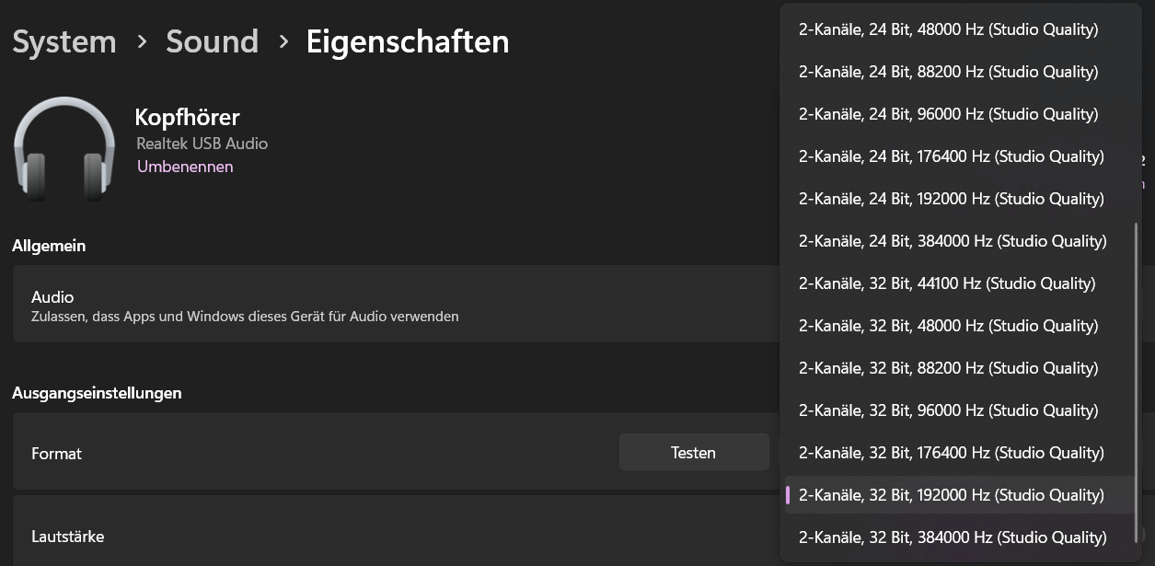Viewport: 1155px width, 566px height.
Task: Select 2-Kanäle, 24 Bit, 48000 Hz format
Action: [x=948, y=29]
